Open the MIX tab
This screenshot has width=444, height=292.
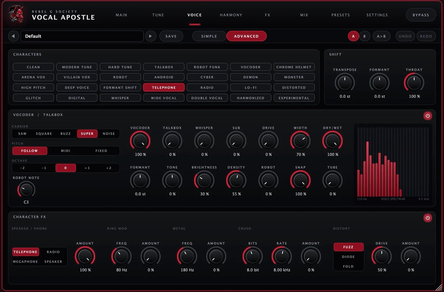304,15
